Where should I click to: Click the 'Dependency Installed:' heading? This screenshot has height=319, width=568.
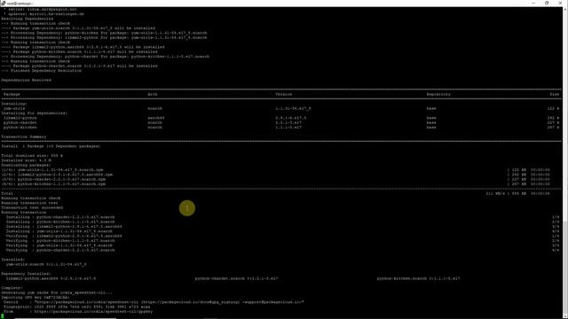point(26,274)
